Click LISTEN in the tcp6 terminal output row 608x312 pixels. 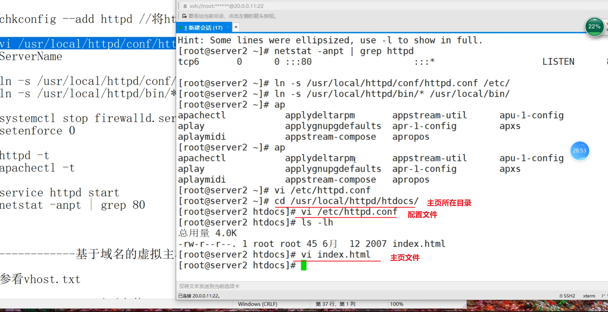click(x=558, y=62)
